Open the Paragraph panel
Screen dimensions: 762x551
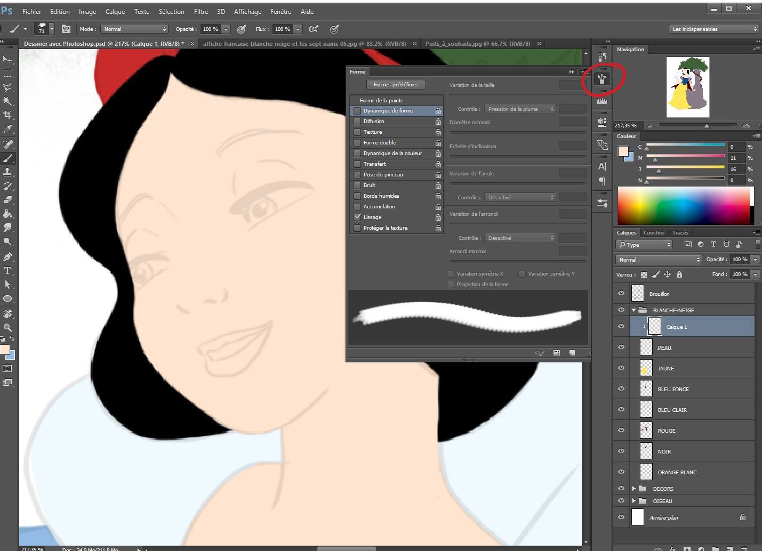tap(602, 180)
